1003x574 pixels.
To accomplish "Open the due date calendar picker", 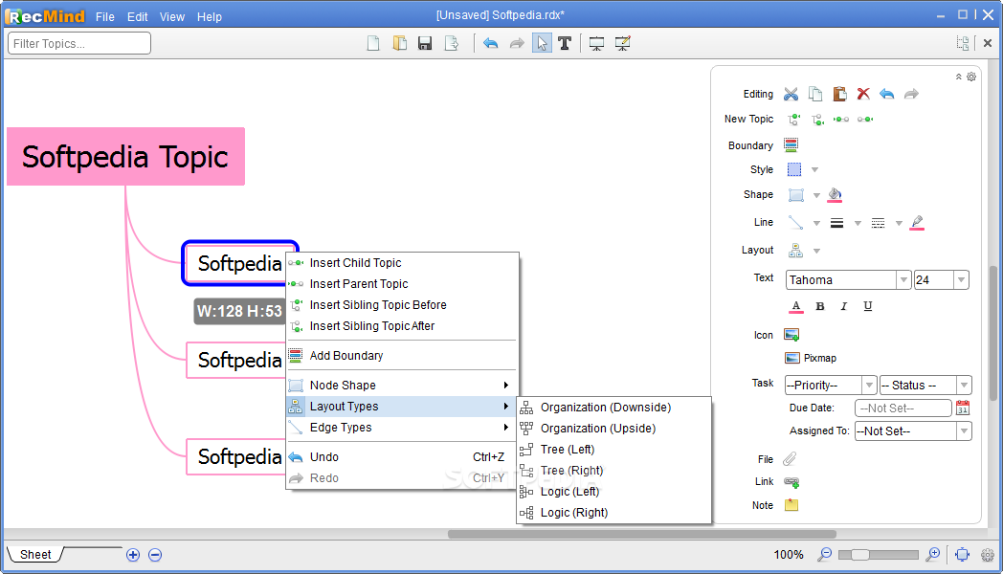I will [x=963, y=408].
